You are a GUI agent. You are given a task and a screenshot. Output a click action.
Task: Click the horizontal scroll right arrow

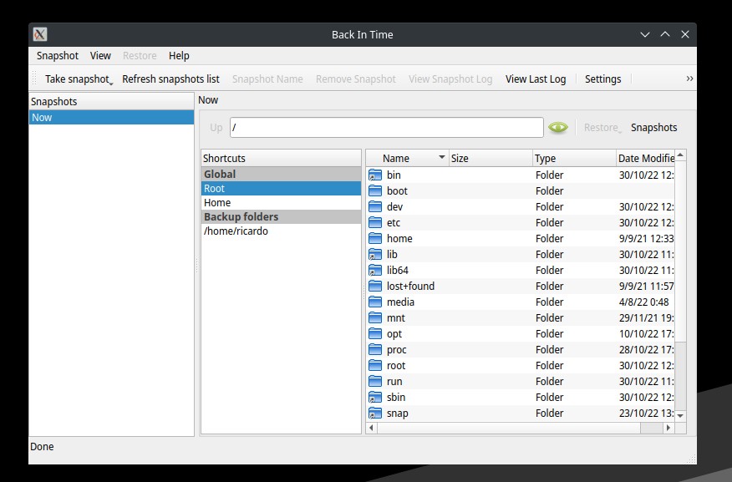click(x=668, y=428)
